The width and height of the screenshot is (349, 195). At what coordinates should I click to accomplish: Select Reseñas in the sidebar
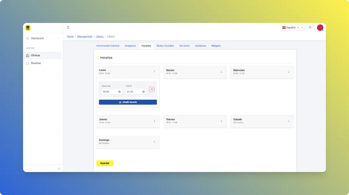(x=36, y=63)
